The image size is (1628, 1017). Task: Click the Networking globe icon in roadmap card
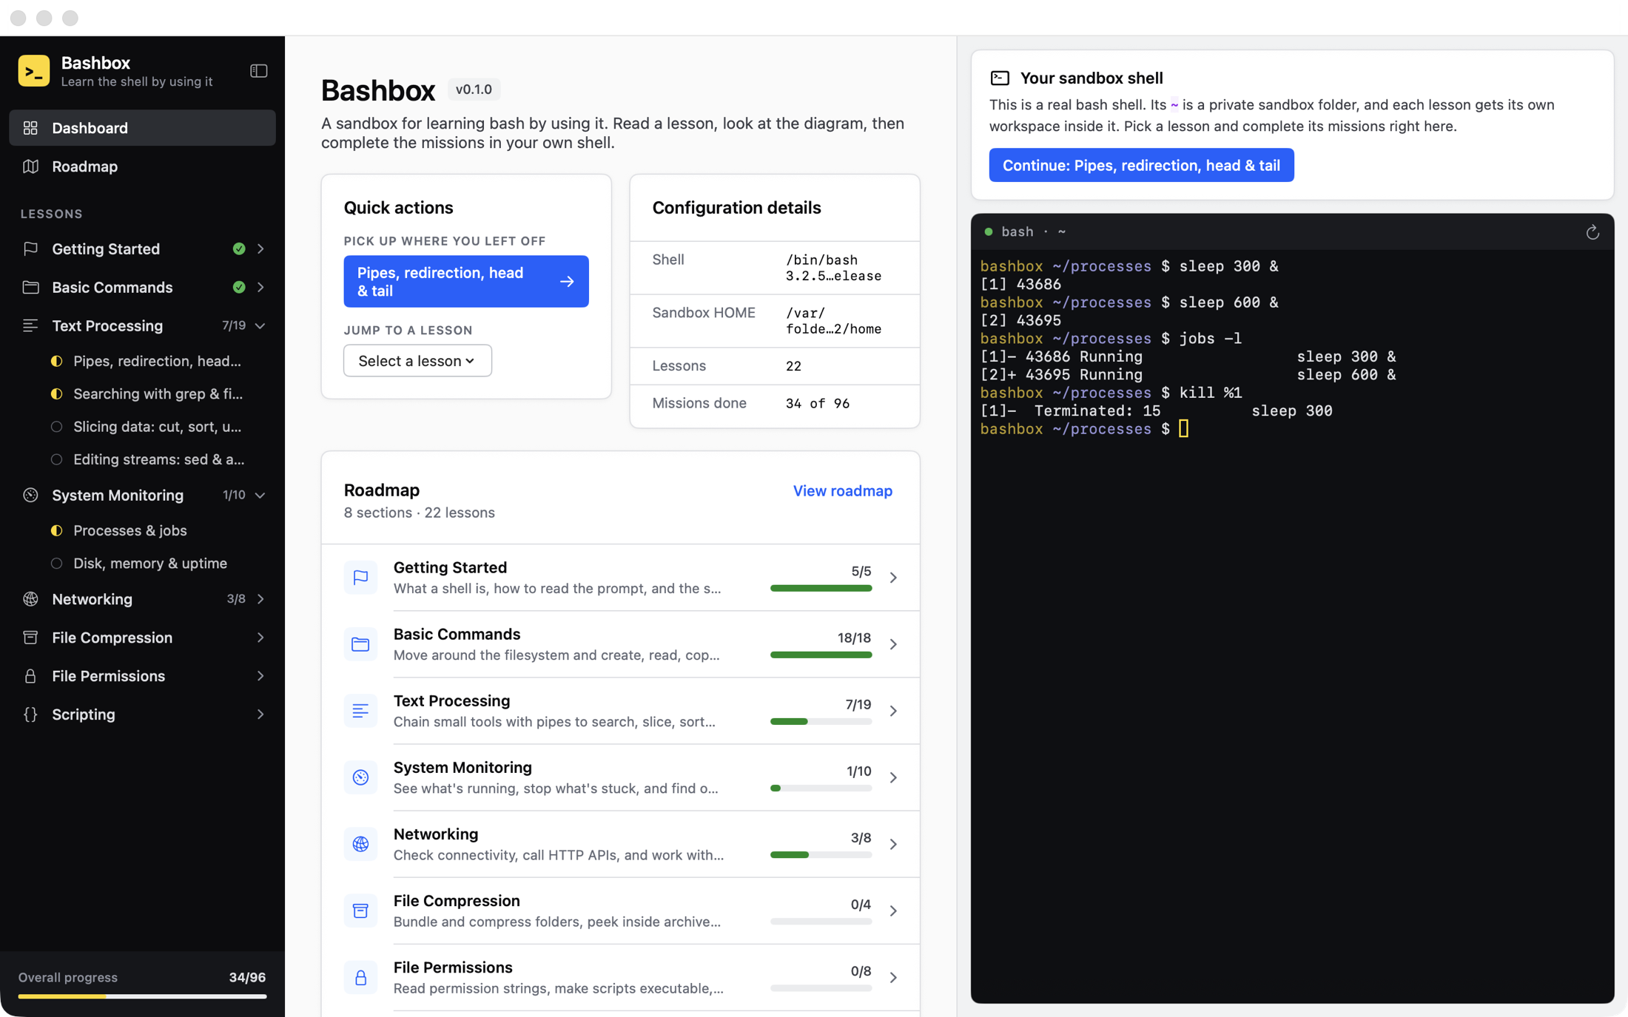pyautogui.click(x=360, y=844)
